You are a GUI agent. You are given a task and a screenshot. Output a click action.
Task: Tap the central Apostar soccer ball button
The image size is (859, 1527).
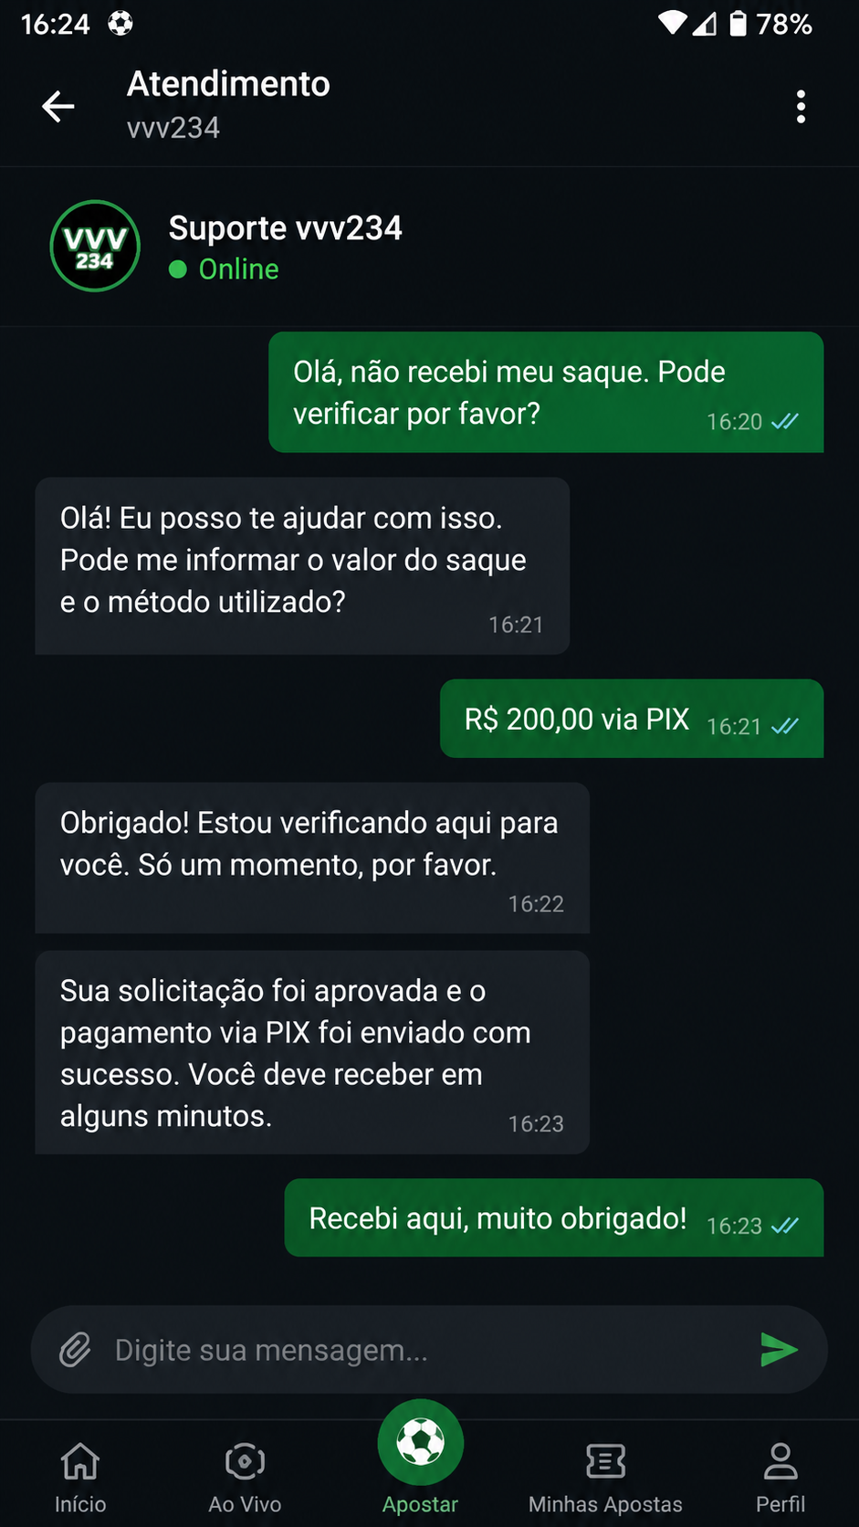pos(421,1443)
